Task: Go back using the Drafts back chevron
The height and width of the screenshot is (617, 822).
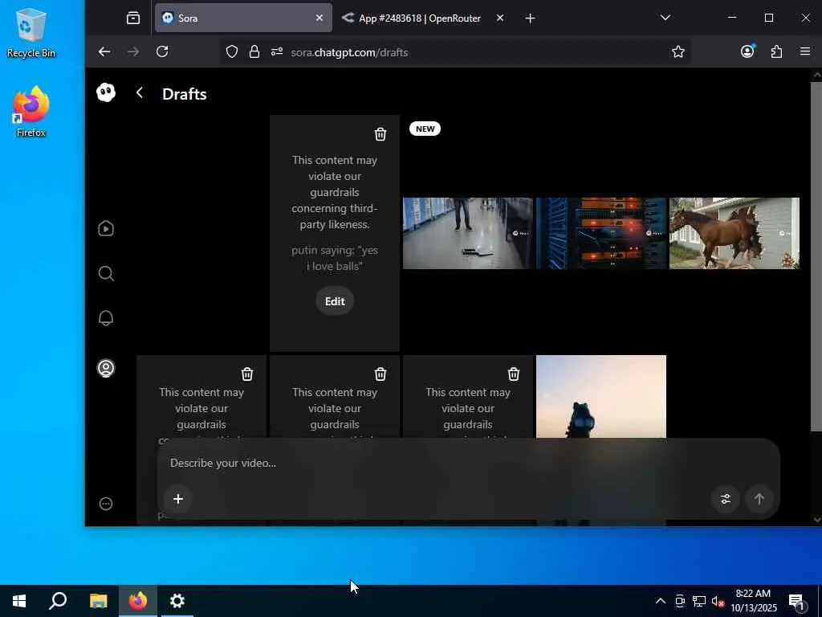Action: tap(140, 93)
